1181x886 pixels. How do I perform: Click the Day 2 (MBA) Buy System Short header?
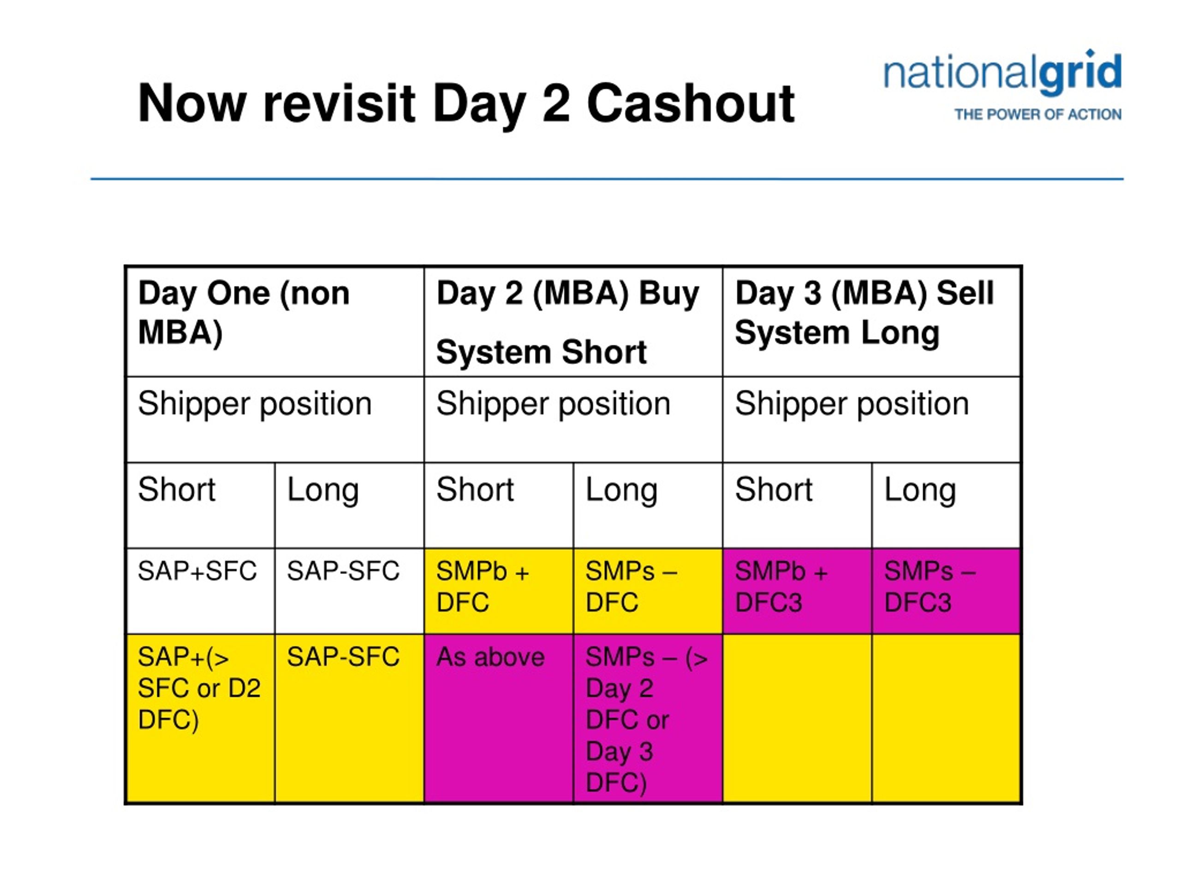[x=573, y=322]
